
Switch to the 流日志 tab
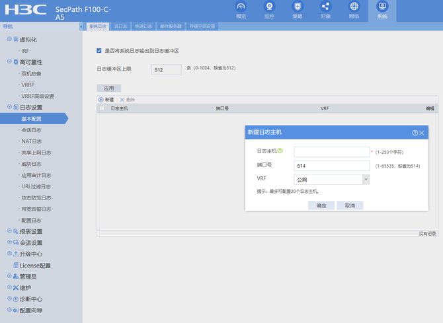point(120,26)
